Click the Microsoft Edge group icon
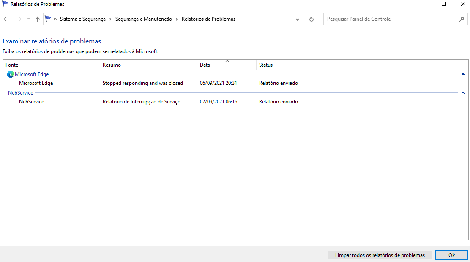The width and height of the screenshot is (470, 262). (11, 74)
